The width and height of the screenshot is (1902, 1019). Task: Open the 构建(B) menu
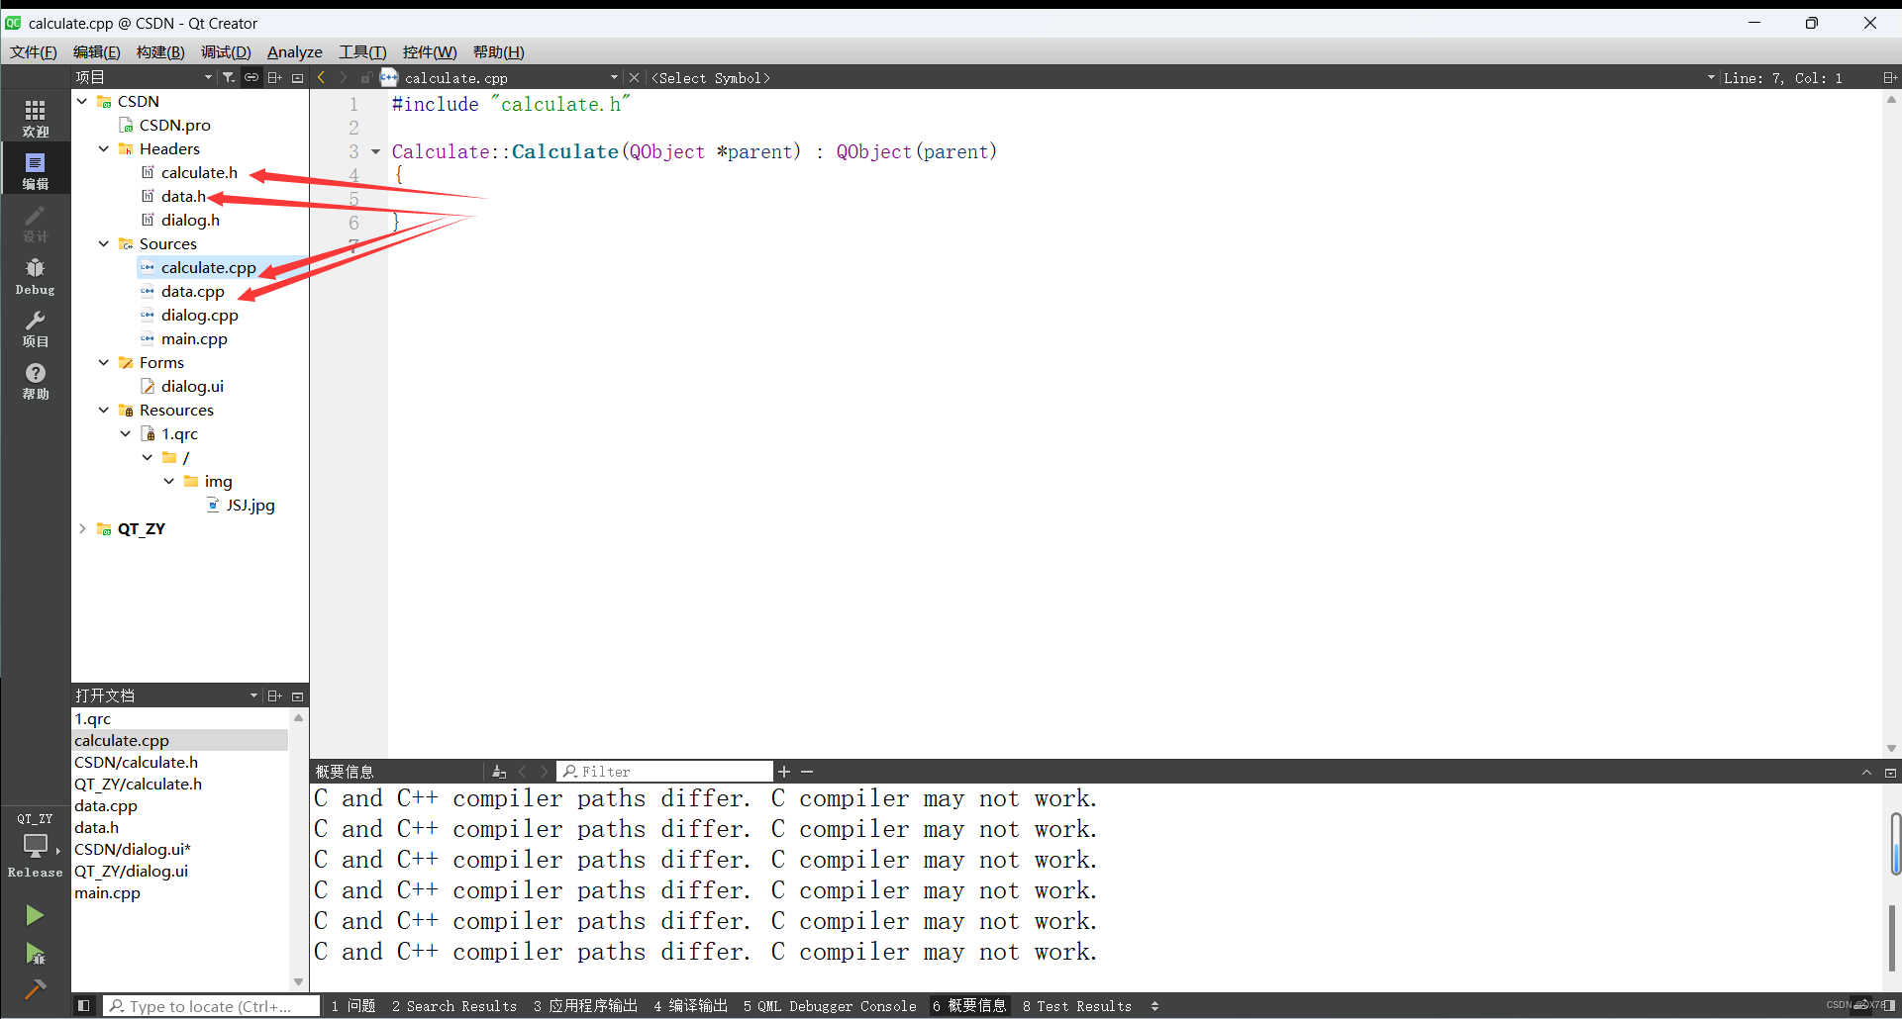click(x=160, y=51)
